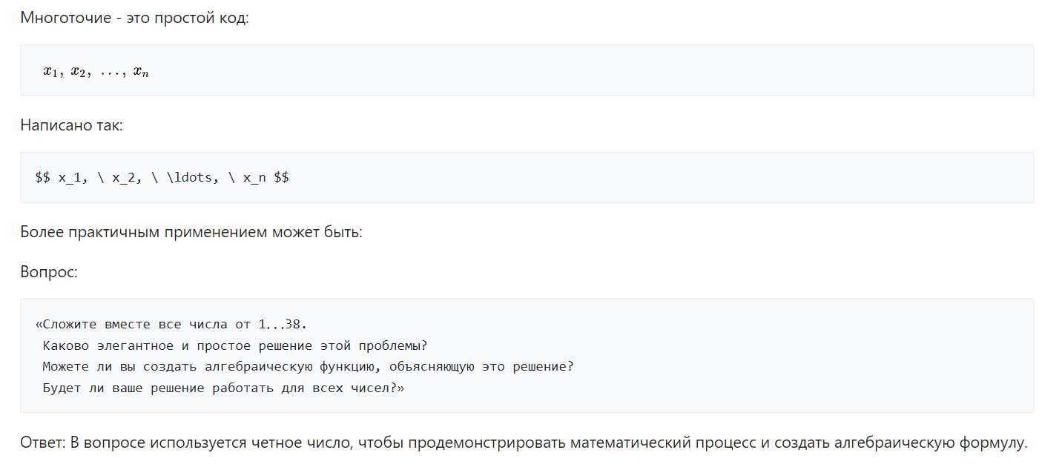
Task: Click the "Более практичным применением может быть:" line
Action: 191,231
